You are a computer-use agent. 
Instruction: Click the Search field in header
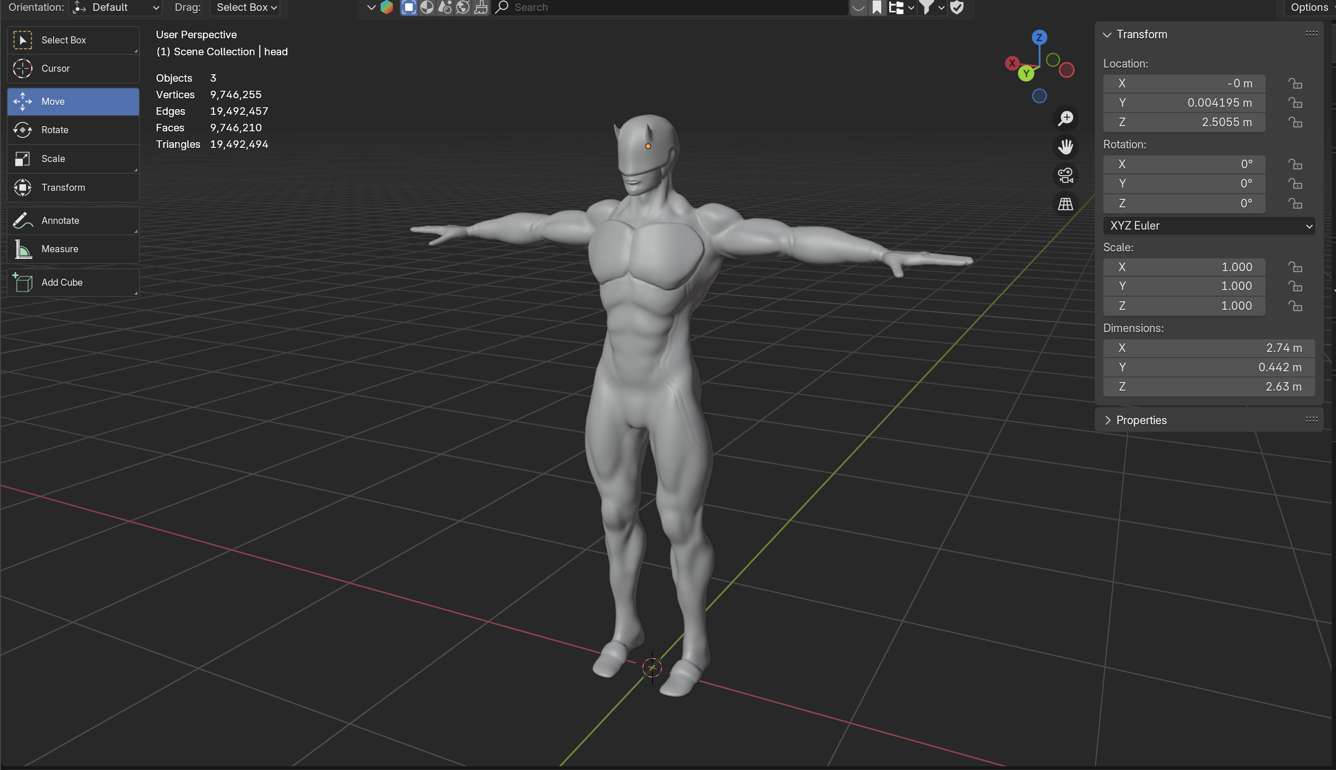pyautogui.click(x=668, y=7)
